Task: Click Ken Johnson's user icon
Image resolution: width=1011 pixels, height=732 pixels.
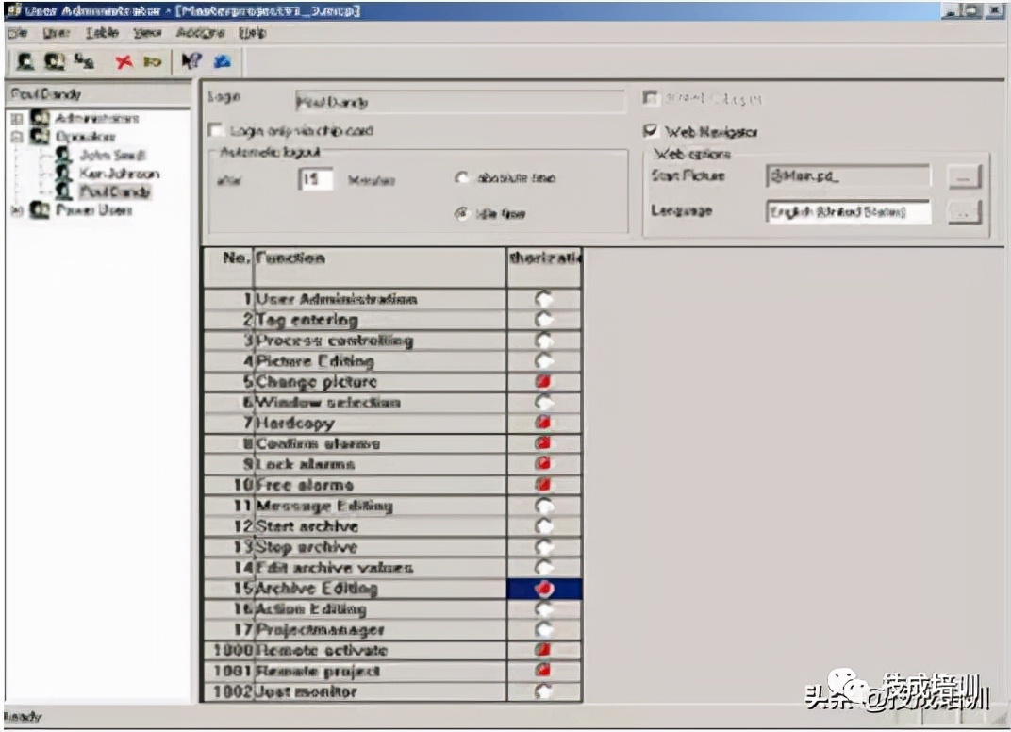Action: pos(63,173)
